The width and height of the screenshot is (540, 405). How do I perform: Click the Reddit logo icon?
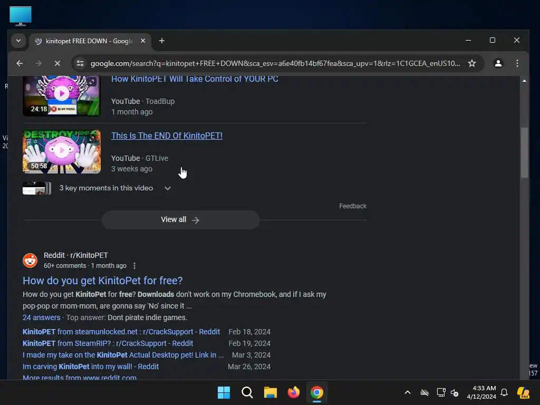[x=30, y=261]
